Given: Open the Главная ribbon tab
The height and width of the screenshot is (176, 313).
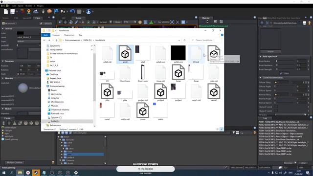Looking at the screenshot, I should (x=56, y=35).
